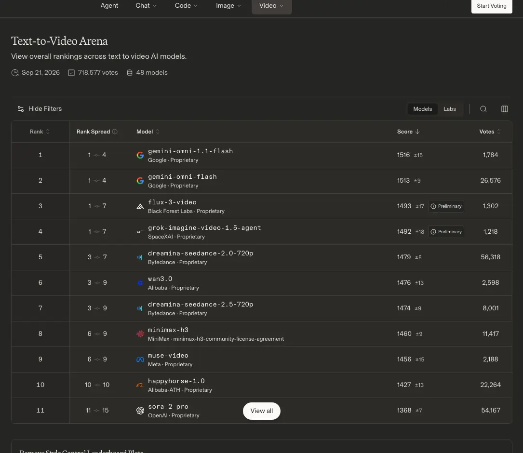This screenshot has height=453, width=523.
Task: Click the Black Forest Labs logo beside flux-3-video
Action: coord(140,206)
